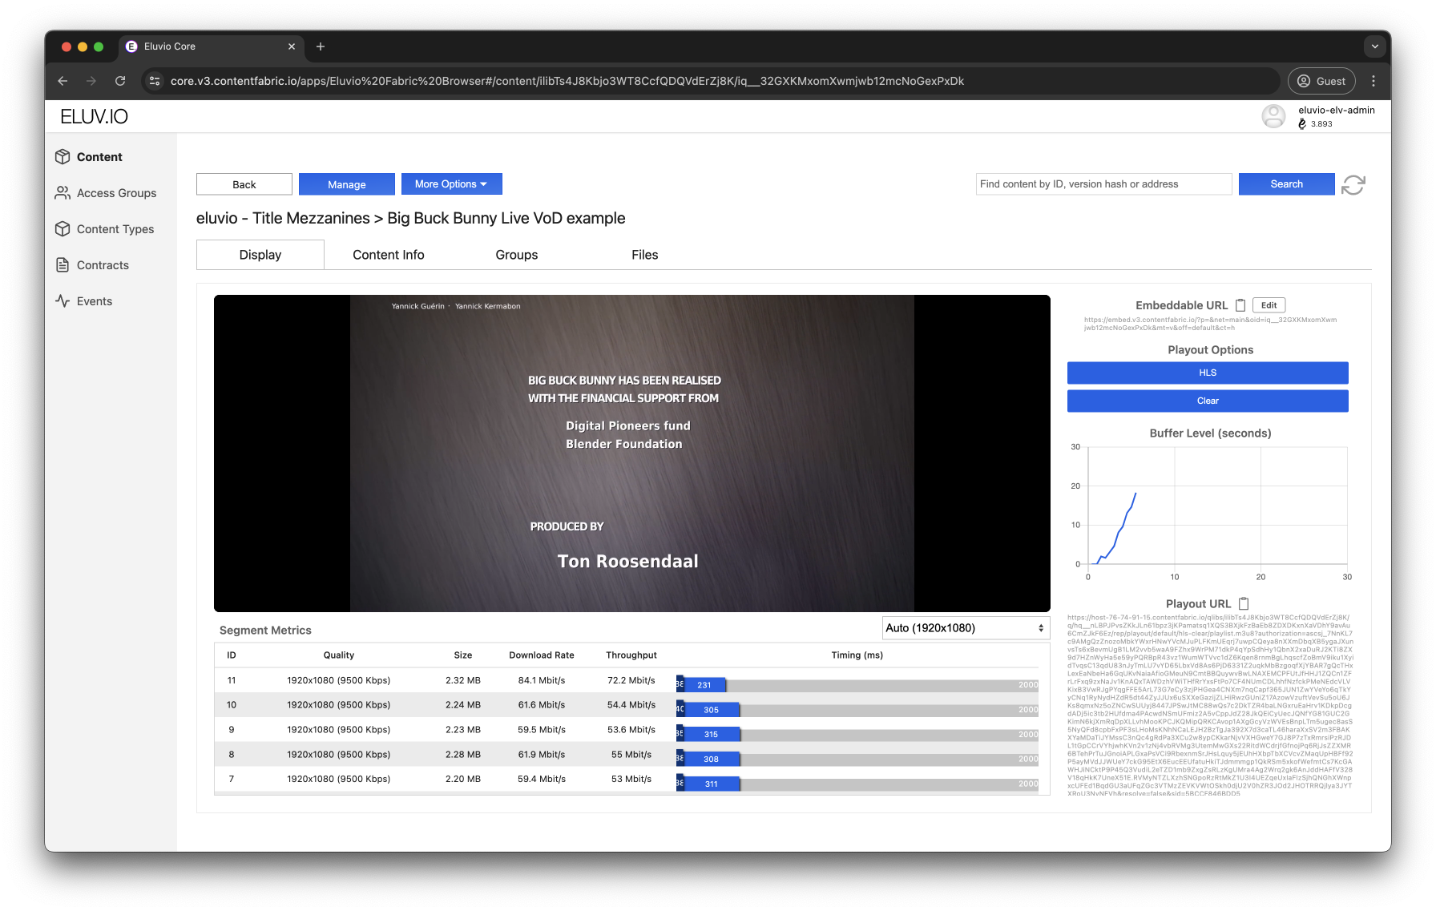Open the Content section in sidebar
1436x911 pixels.
[89, 157]
